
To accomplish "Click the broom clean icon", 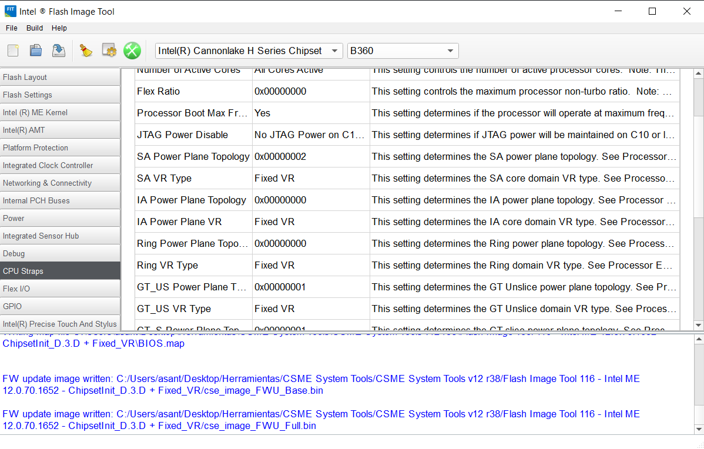I will point(86,51).
